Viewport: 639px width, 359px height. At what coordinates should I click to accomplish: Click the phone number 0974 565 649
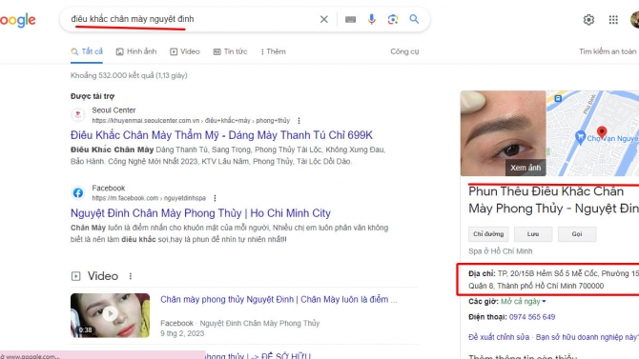532,317
